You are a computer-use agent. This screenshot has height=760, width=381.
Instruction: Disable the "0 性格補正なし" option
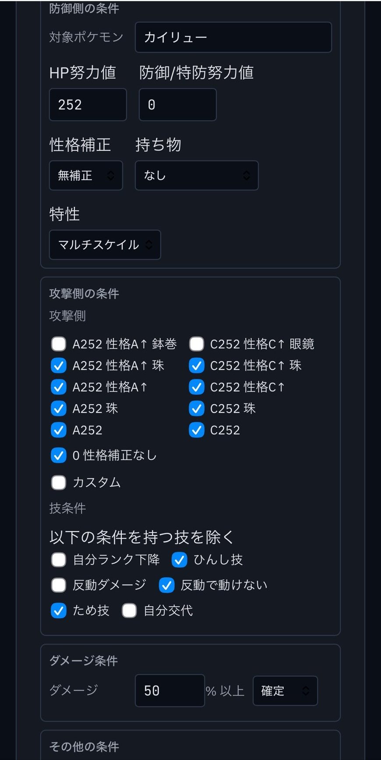pos(58,456)
